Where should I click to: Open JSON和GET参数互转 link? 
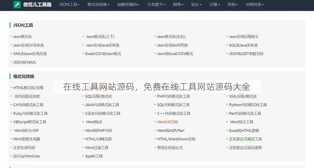(x=246, y=53)
